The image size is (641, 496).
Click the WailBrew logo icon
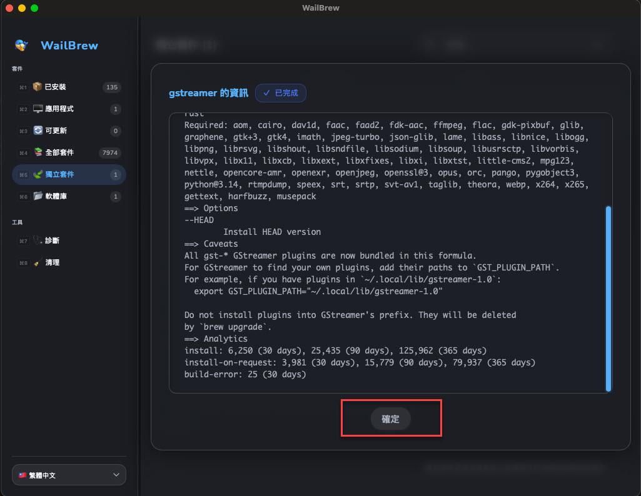point(22,45)
